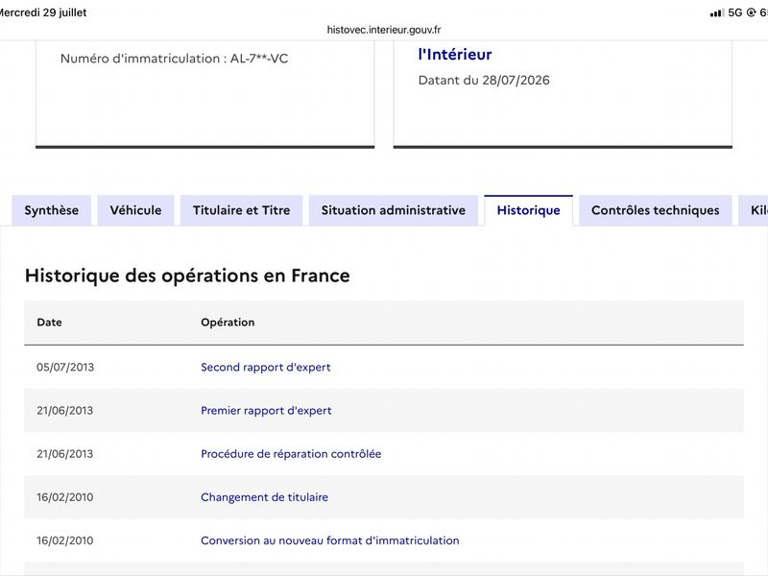Open Conversion au nouveau format d'immatriculation
Image resolution: width=768 pixels, height=576 pixels.
[x=330, y=540]
